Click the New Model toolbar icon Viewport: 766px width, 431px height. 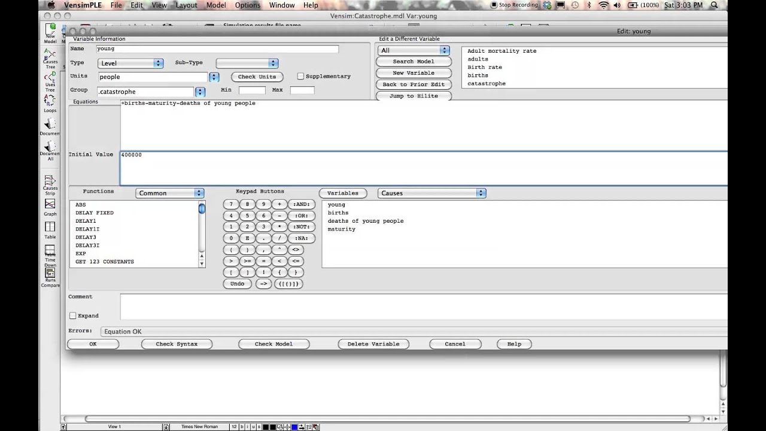point(50,33)
